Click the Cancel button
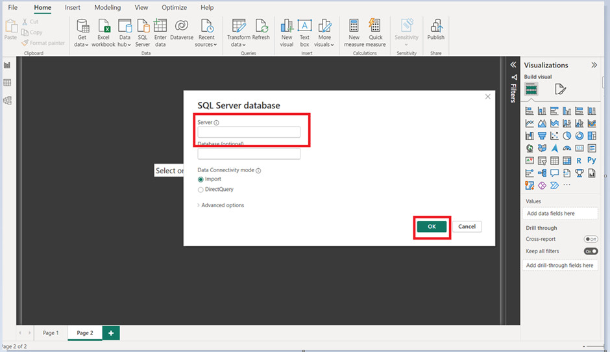The width and height of the screenshot is (610, 352). click(x=467, y=227)
